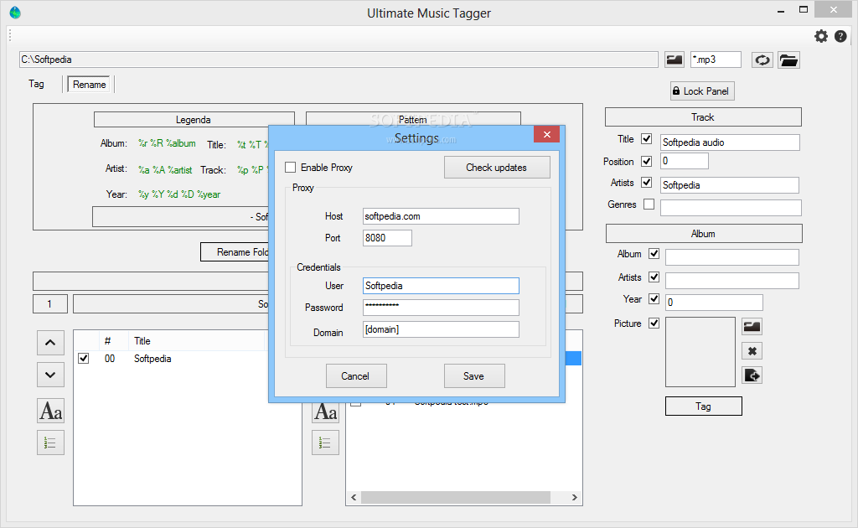The height and width of the screenshot is (528, 858).
Task: Click the C:\Softpedia path field
Action: 339,60
